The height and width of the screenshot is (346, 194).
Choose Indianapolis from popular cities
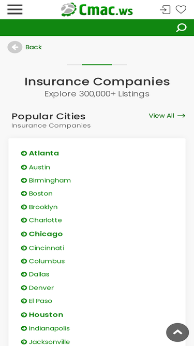point(49,328)
